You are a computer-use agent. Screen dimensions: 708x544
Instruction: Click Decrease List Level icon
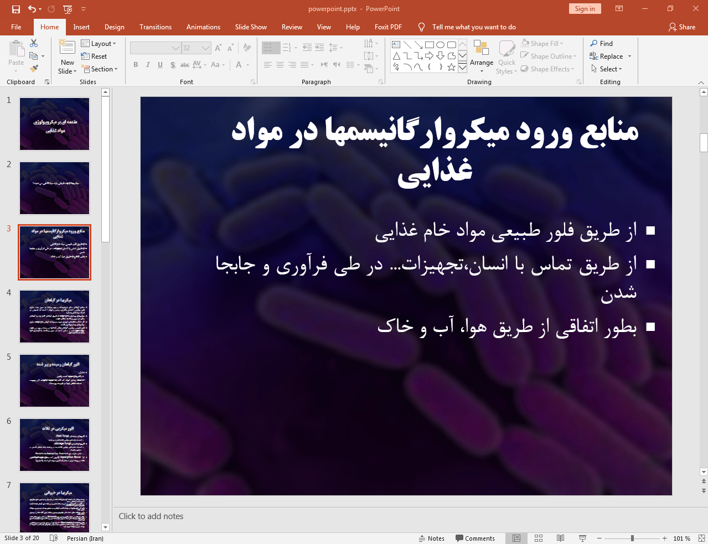click(x=307, y=48)
